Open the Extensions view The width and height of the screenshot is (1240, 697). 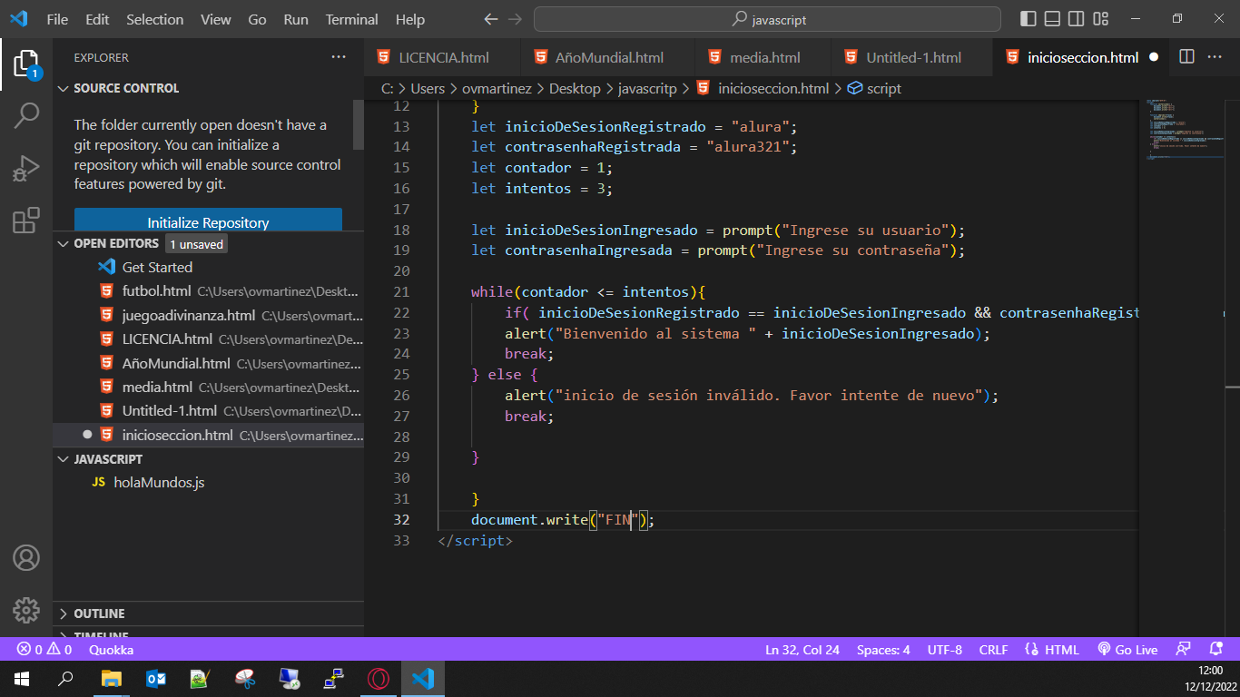[26, 221]
